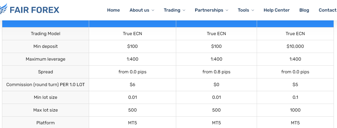Click the FAIR FOREX brand name
Image resolution: width=337 pixels, height=128 pixels.
[34, 10]
